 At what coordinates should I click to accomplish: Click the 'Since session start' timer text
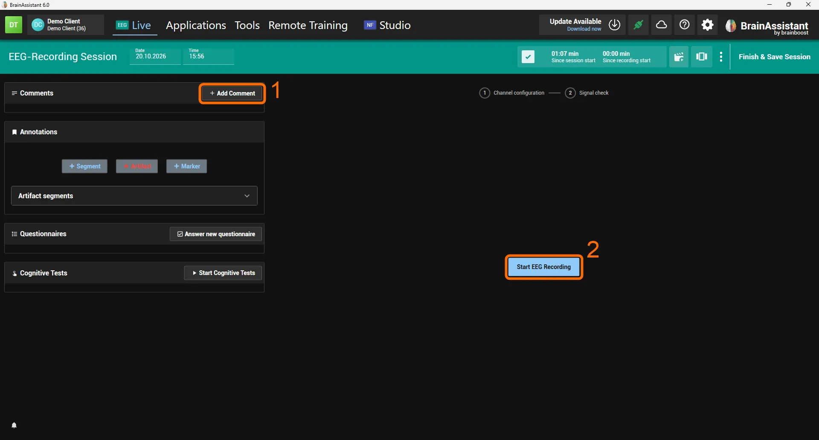click(573, 61)
